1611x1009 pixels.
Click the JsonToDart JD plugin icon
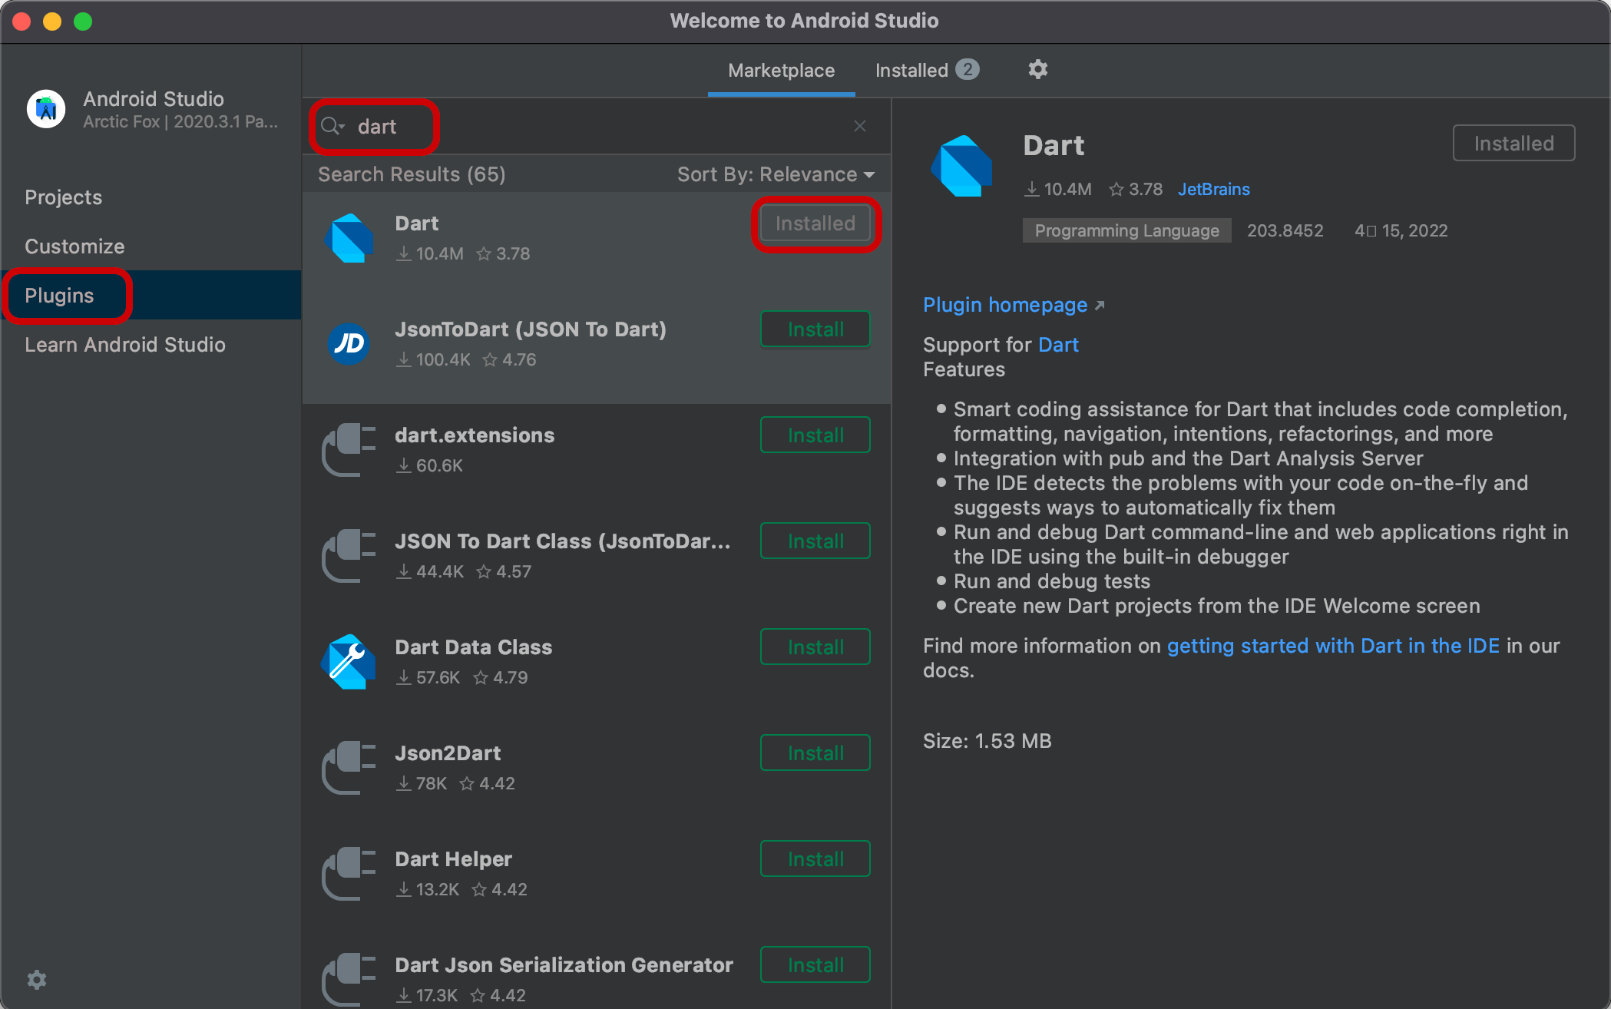click(349, 344)
